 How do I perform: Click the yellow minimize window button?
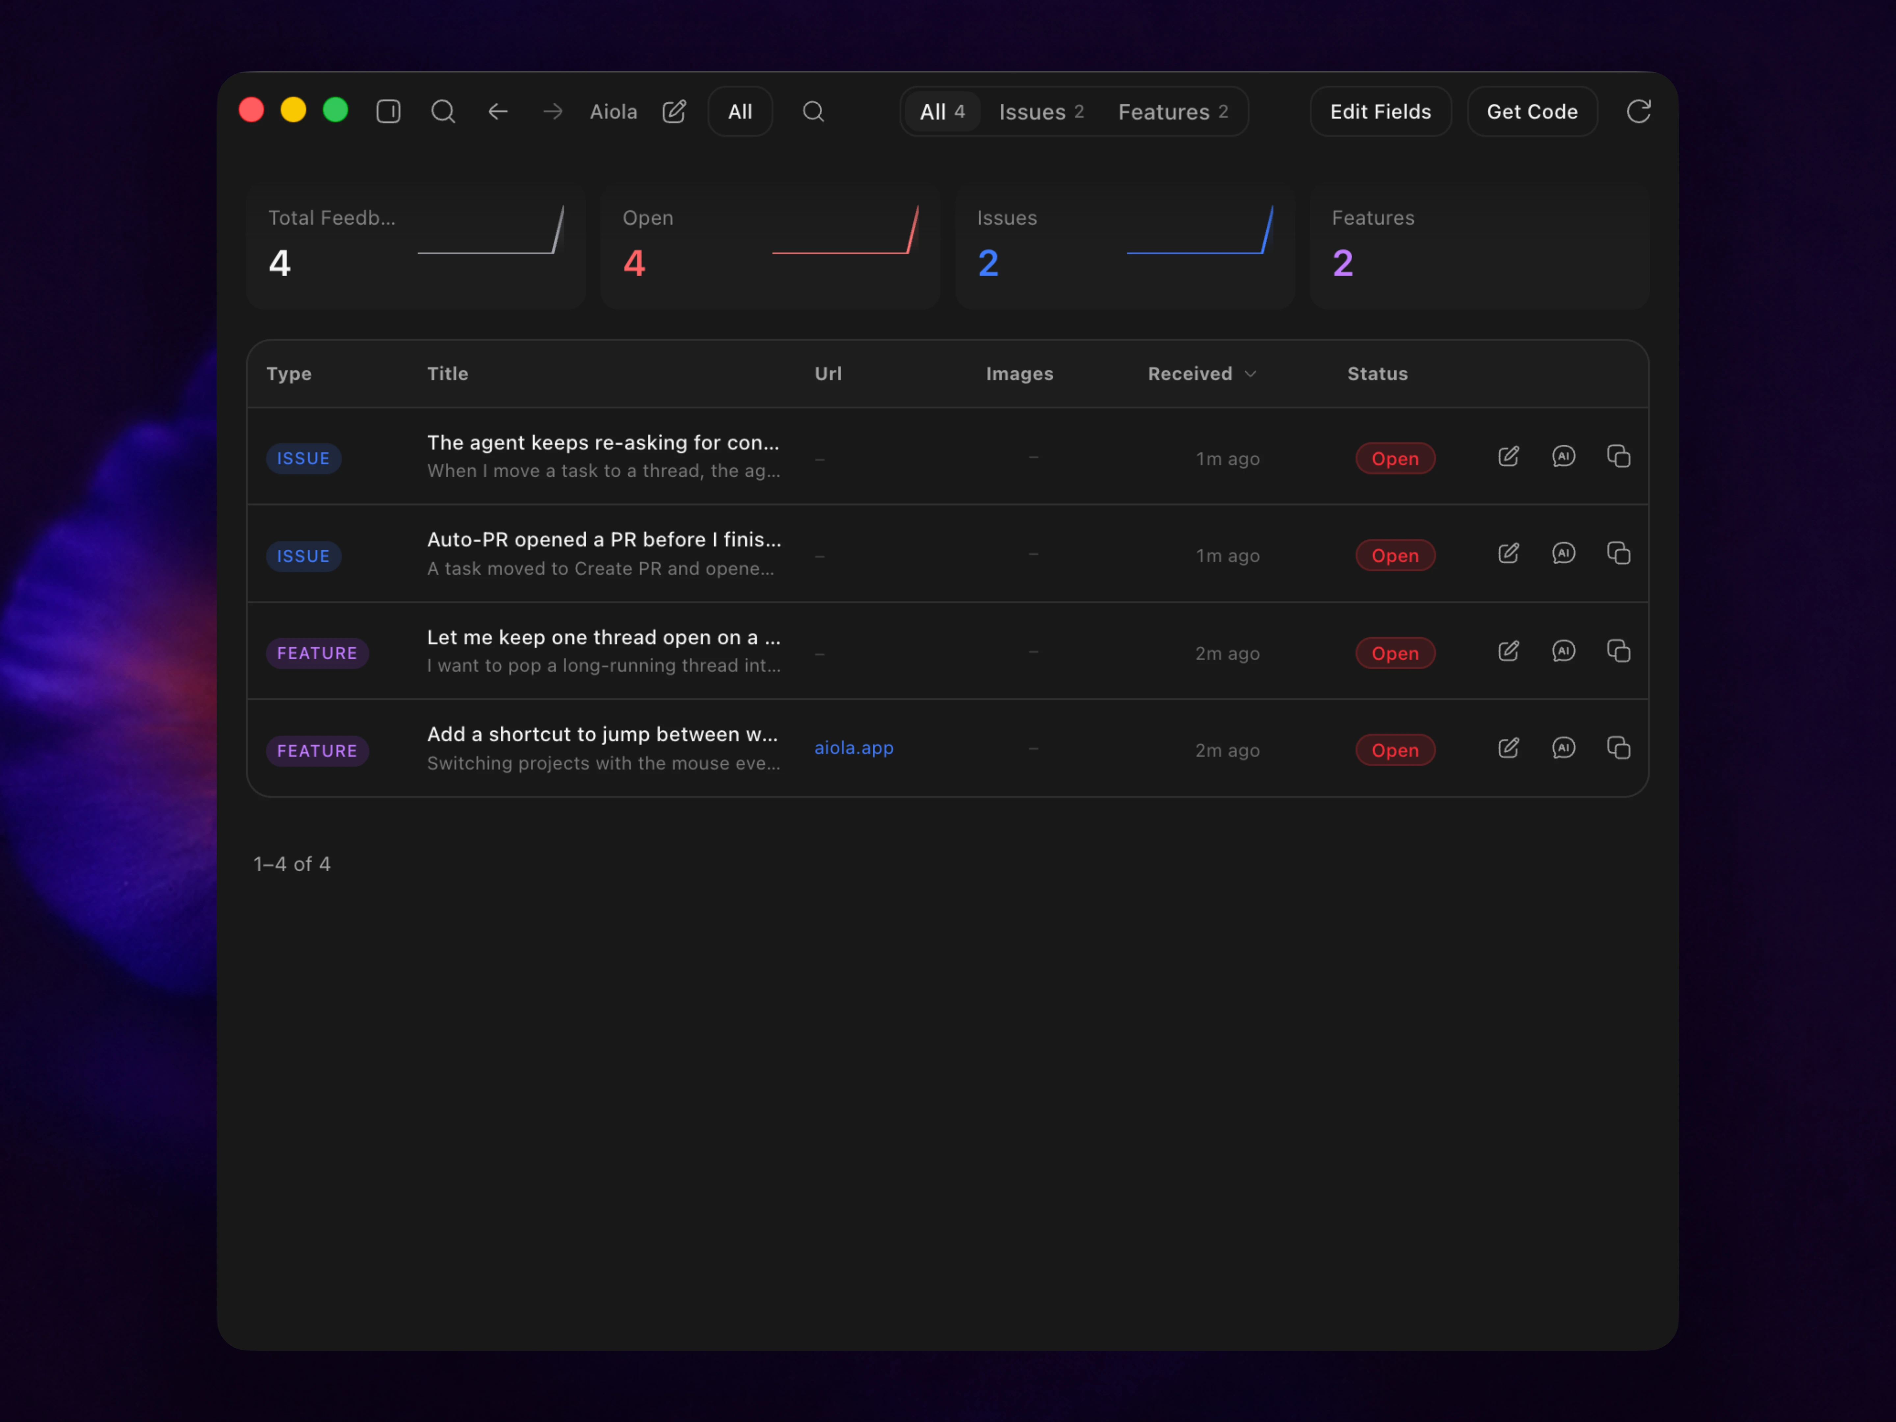pos(293,110)
